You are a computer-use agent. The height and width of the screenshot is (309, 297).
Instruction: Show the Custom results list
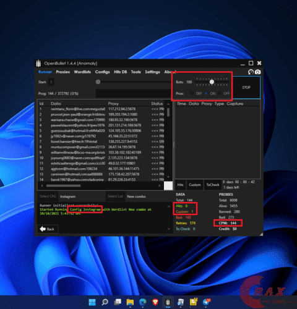tap(195, 185)
